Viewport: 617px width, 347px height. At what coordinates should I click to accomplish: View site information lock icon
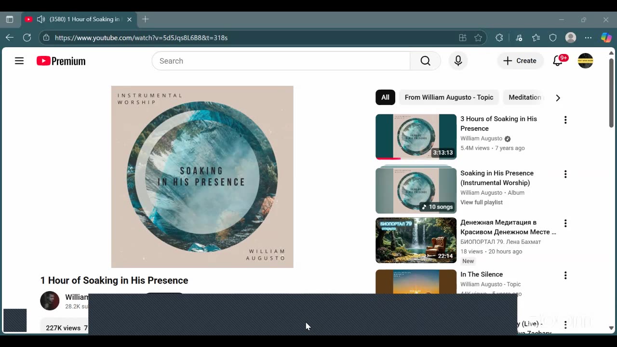[x=46, y=38]
